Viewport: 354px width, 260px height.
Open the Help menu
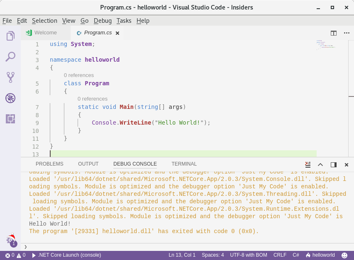pyautogui.click(x=143, y=21)
